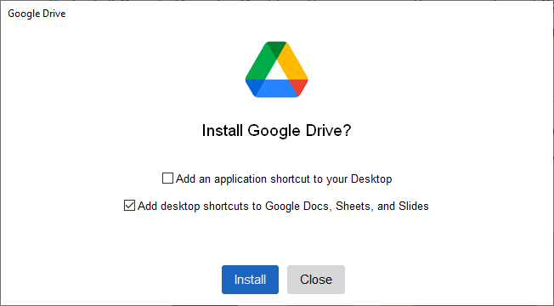Click the green section of Drive logo
The width and height of the screenshot is (554, 306).
coord(260,64)
